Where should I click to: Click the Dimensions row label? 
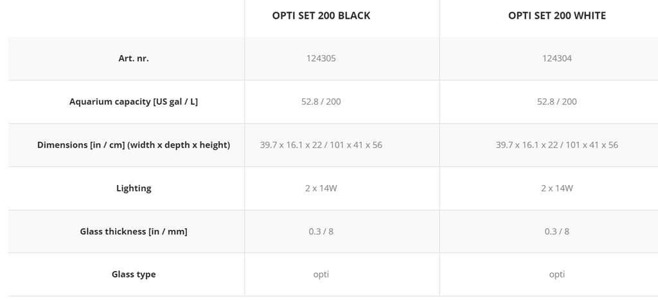pyautogui.click(x=134, y=145)
